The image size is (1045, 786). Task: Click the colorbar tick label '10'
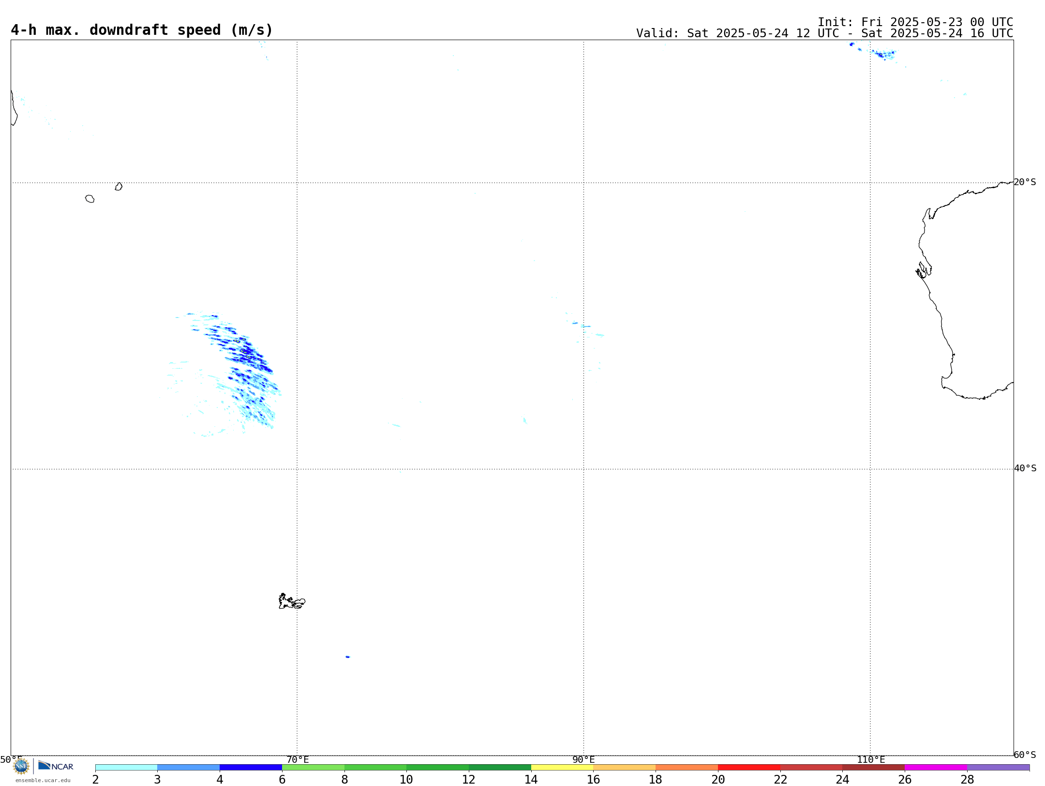click(406, 779)
